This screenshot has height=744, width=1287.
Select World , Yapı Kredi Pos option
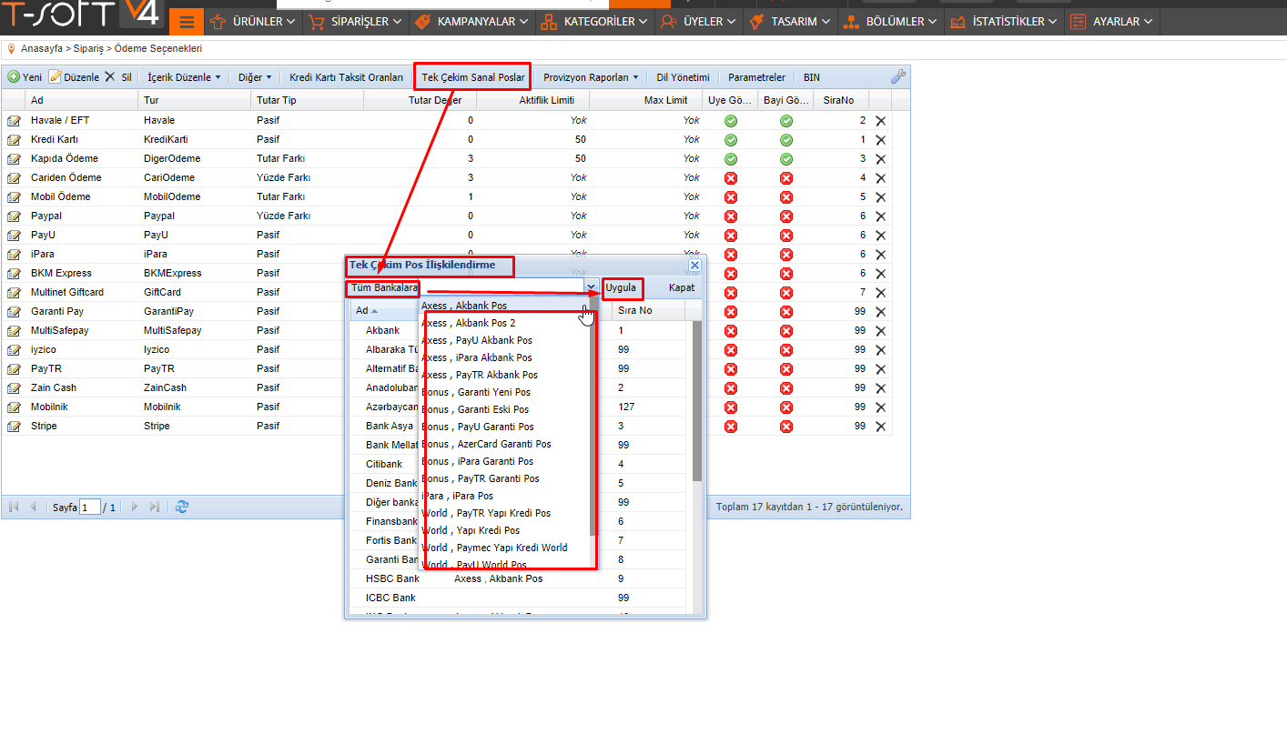[504, 530]
